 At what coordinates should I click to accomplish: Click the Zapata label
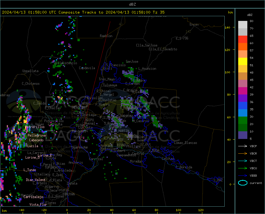(72, 183)
